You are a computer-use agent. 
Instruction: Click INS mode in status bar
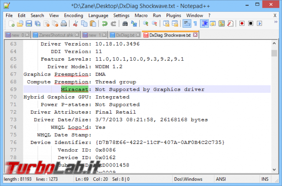pos(265,179)
